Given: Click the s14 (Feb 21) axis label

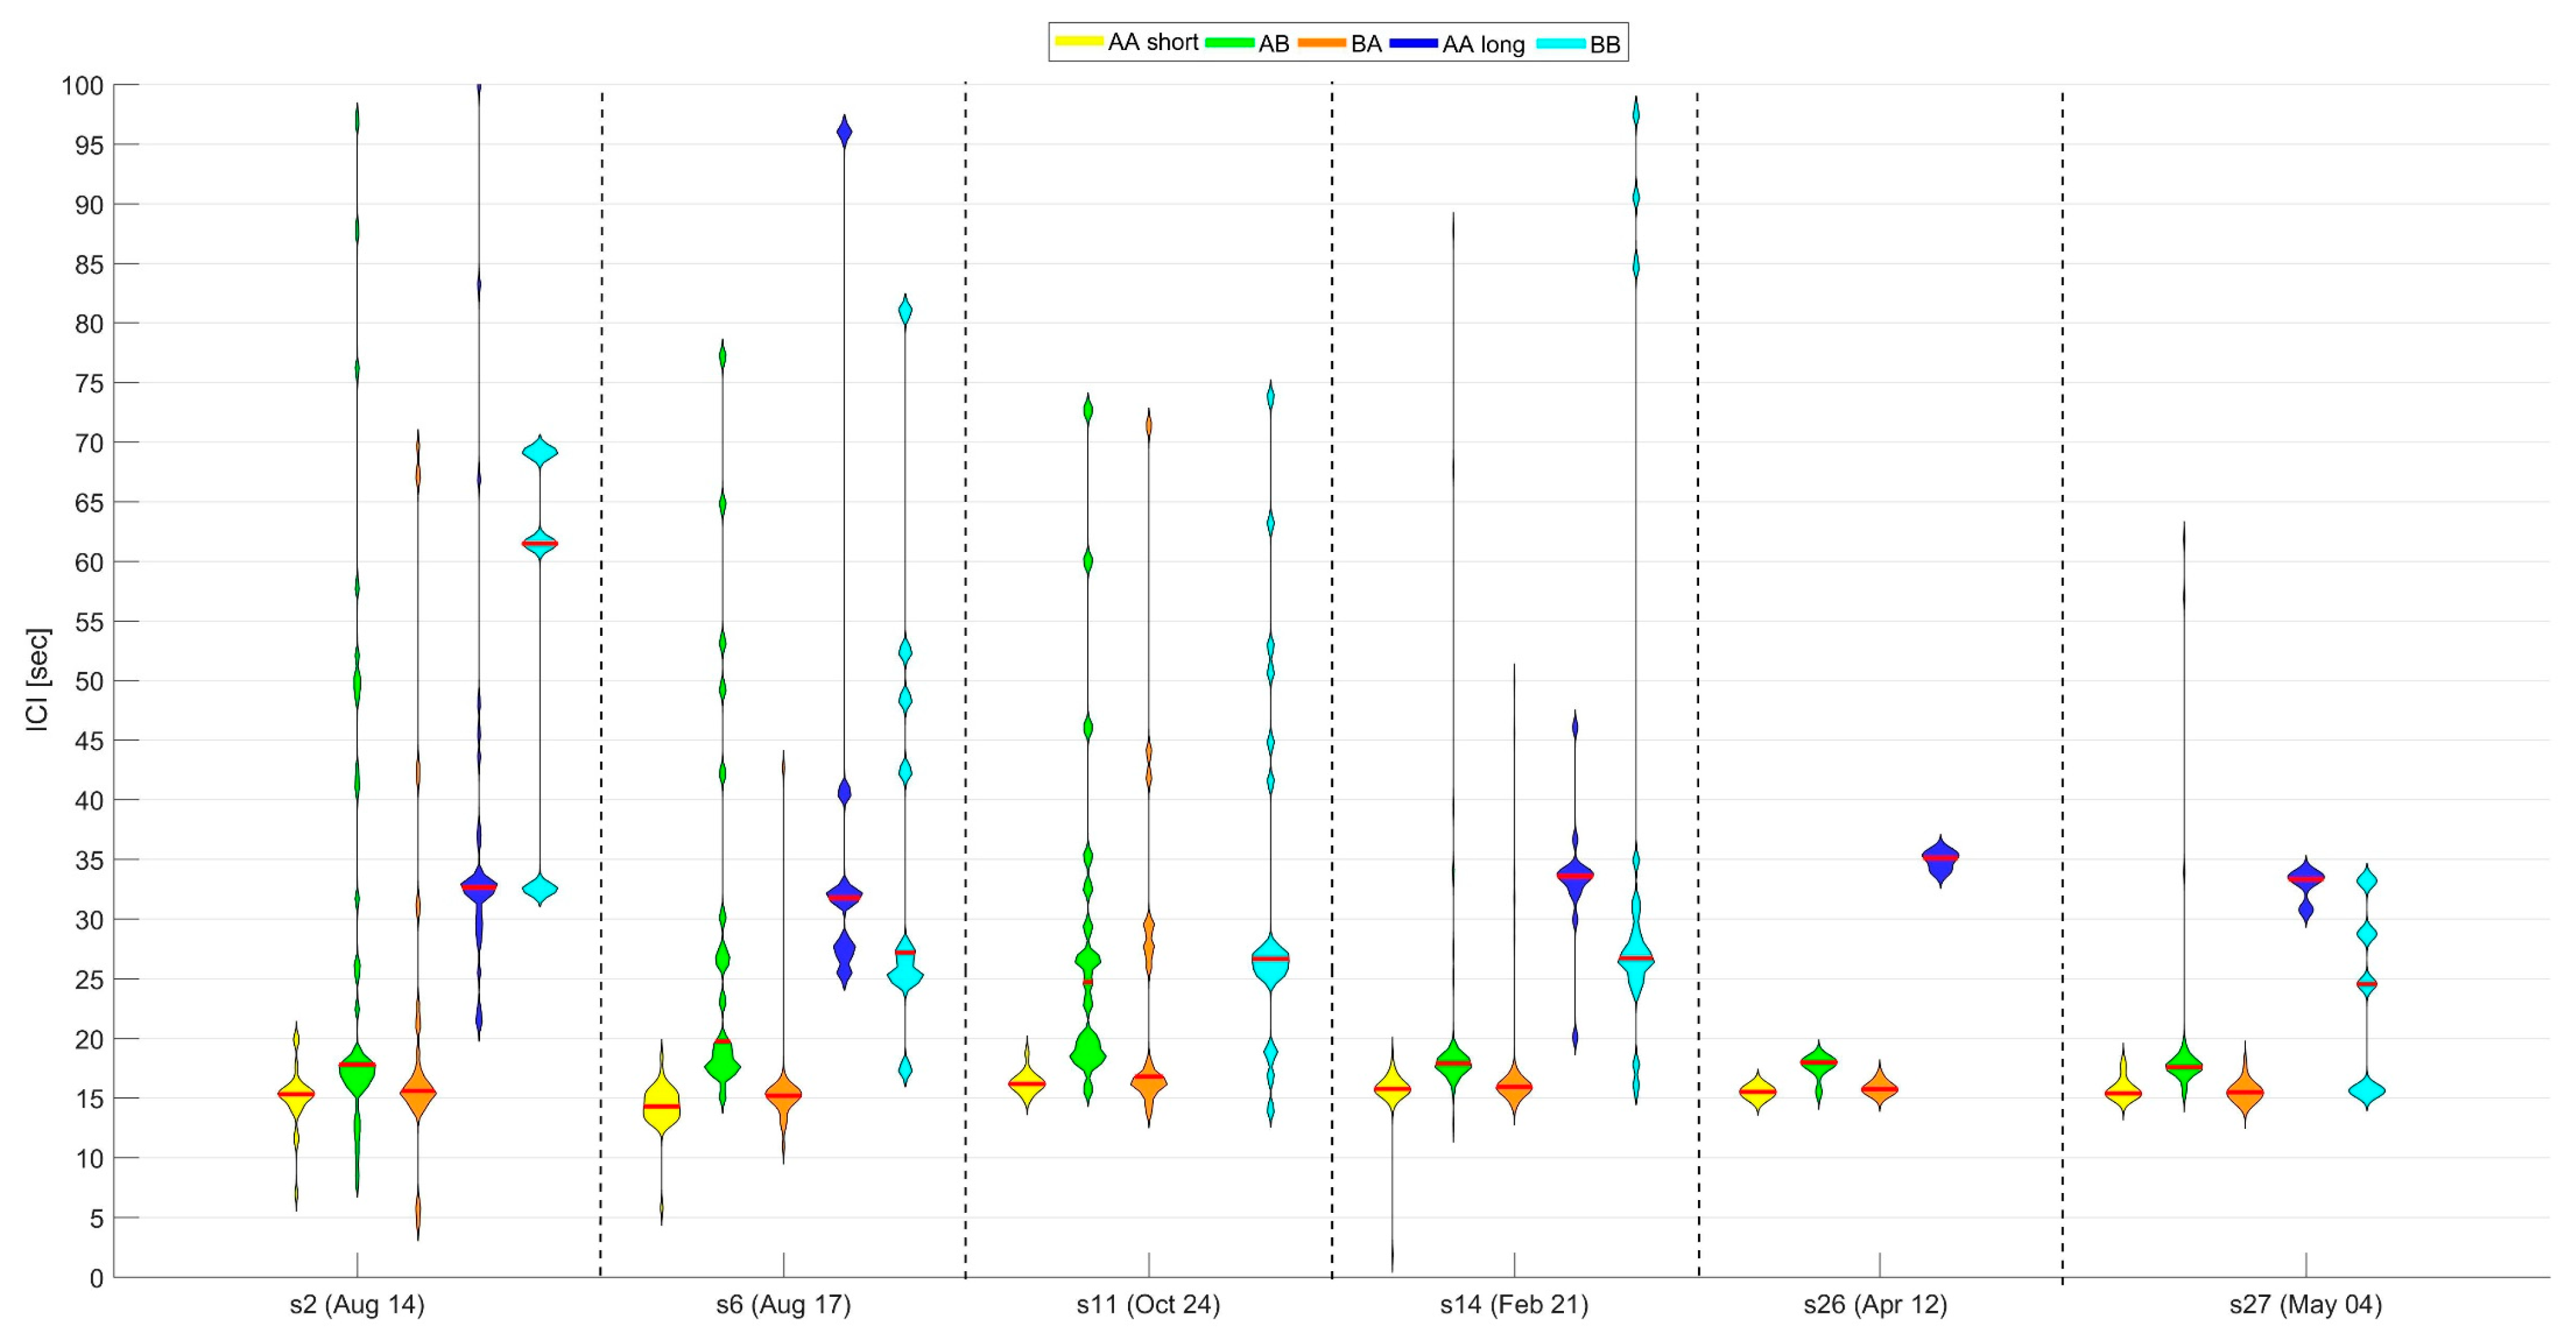Looking at the screenshot, I should point(1514,1305).
